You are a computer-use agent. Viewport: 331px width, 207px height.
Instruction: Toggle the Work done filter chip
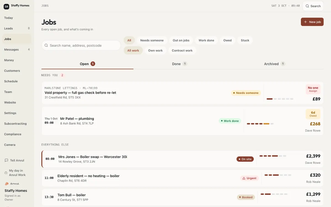pos(206,40)
